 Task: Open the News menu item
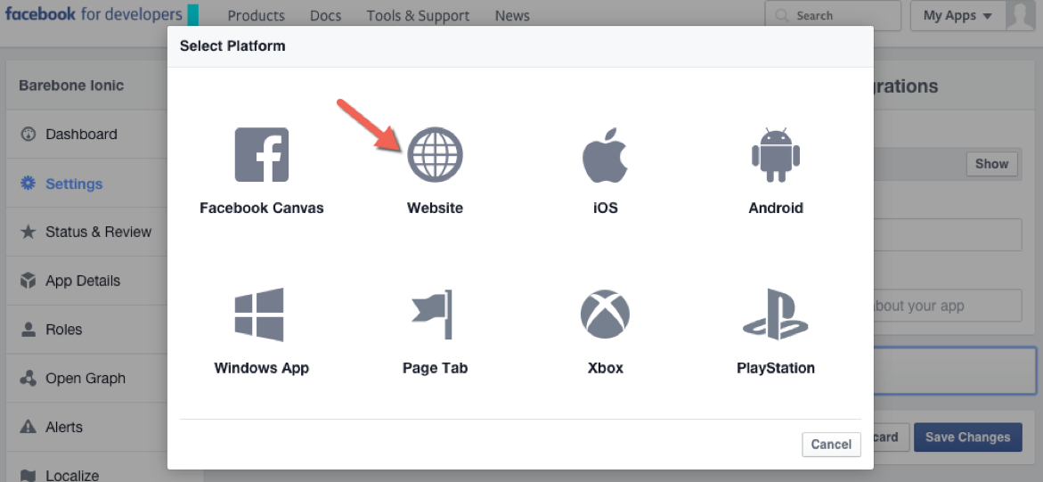tap(512, 15)
